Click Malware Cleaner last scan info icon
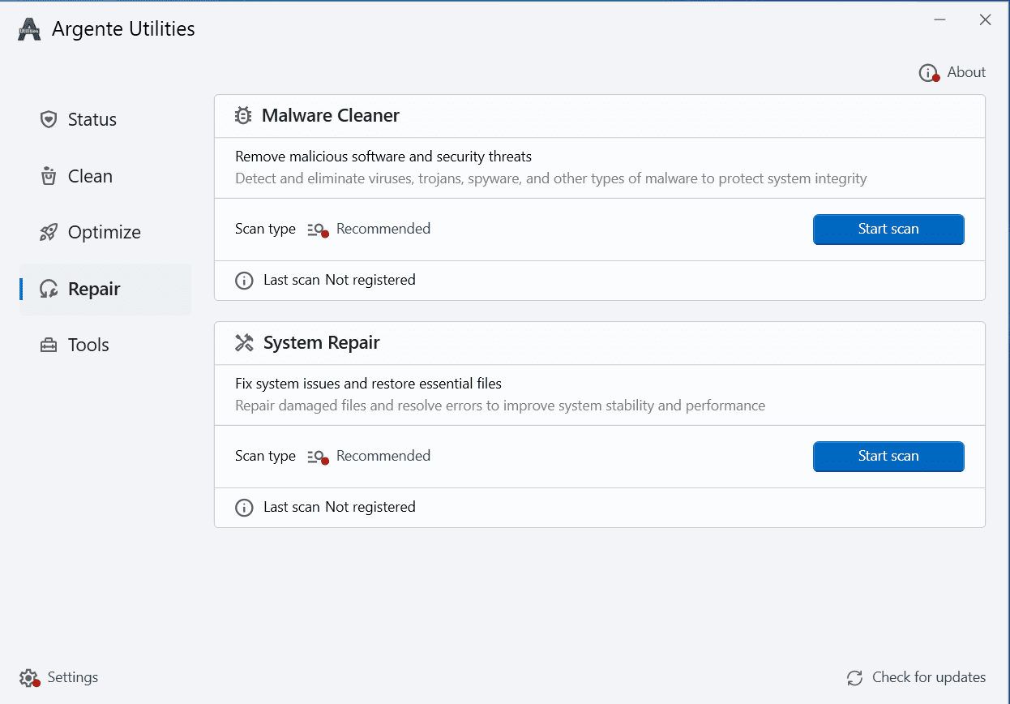The image size is (1010, 704). 244,281
